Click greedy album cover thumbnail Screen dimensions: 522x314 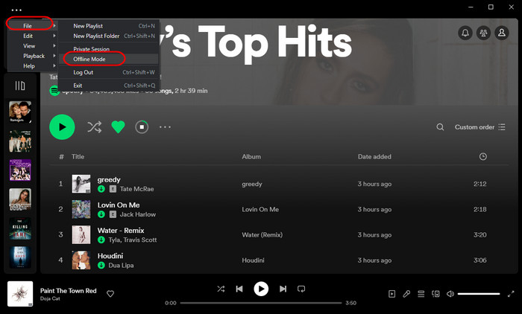(81, 184)
